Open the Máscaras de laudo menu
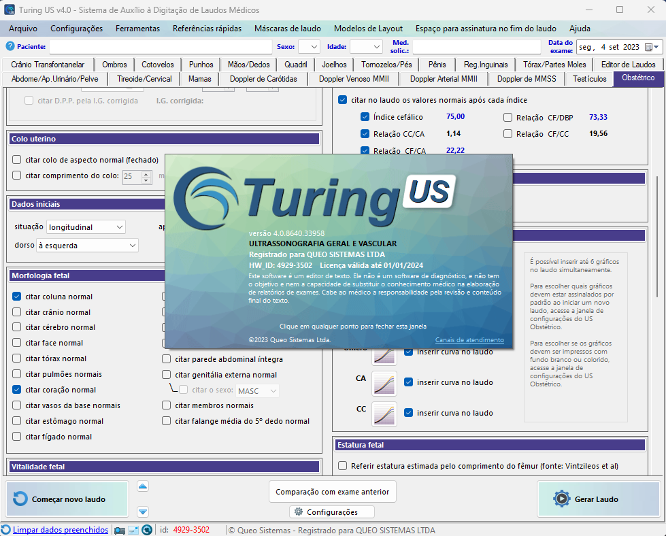Viewport: 666px width, 536px height. coord(288,29)
